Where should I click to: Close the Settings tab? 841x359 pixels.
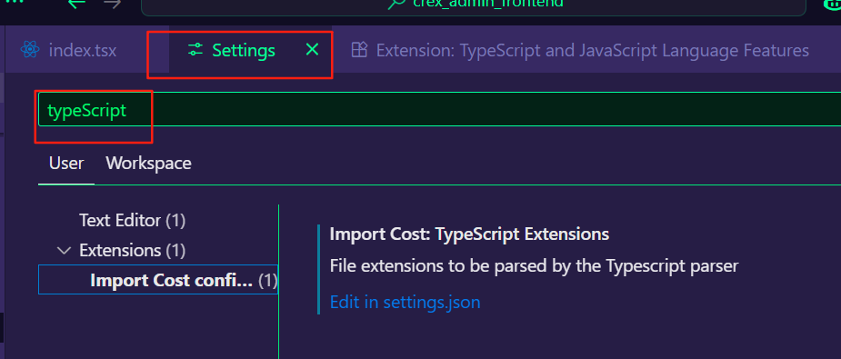tap(312, 50)
